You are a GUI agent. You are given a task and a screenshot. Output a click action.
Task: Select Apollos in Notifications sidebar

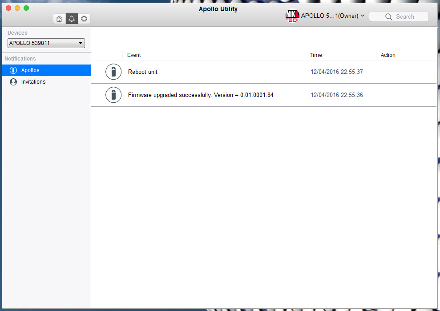(x=46, y=70)
